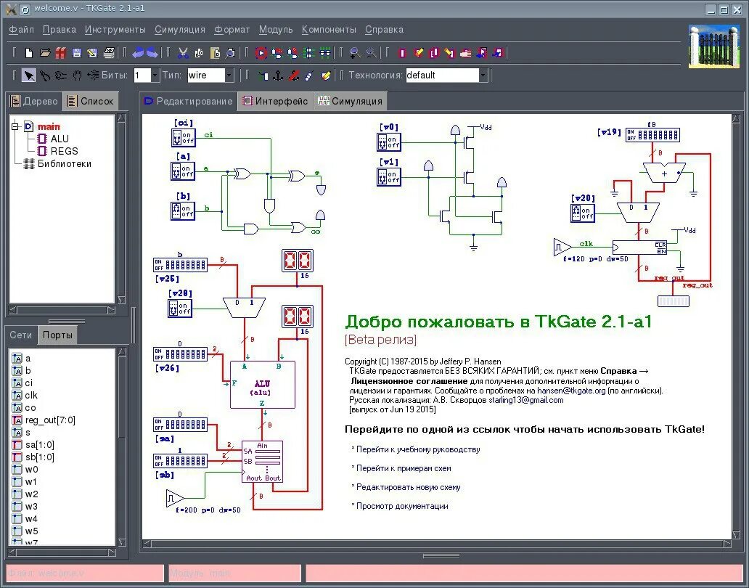Viewport: 749px width, 588px height.
Task: Toggle the [v0] on/off switch
Action: coord(389,142)
